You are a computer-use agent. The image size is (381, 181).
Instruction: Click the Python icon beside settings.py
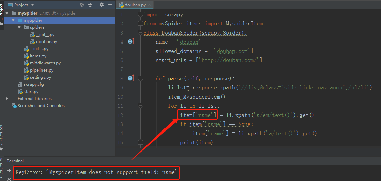pos(27,77)
